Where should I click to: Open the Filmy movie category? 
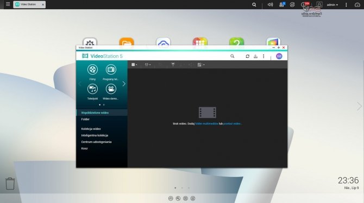(92, 70)
